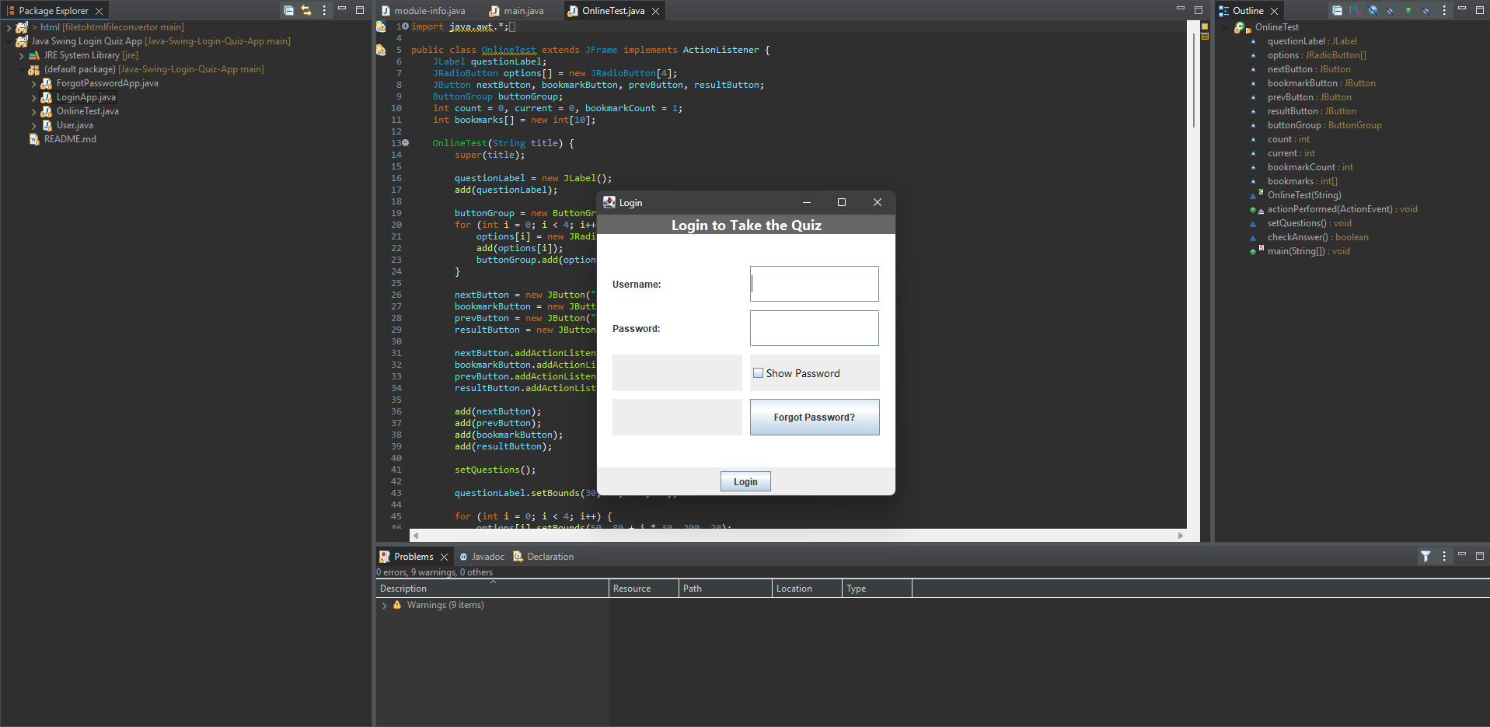Open the Outline view menu
This screenshot has height=727, width=1490.
1444,10
